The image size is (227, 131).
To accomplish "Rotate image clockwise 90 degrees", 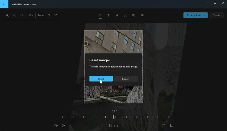I will tap(63, 125).
